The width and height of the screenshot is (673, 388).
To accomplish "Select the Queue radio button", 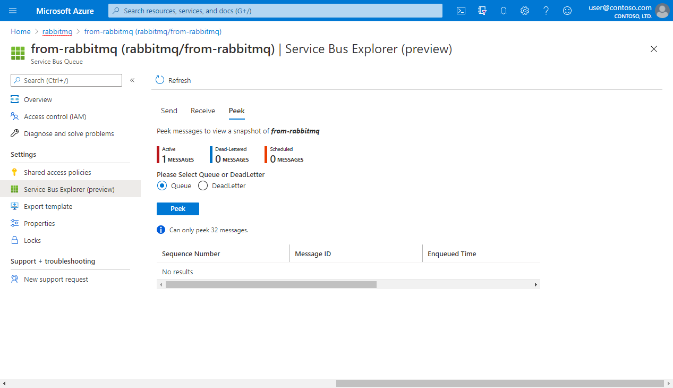I will 161,185.
